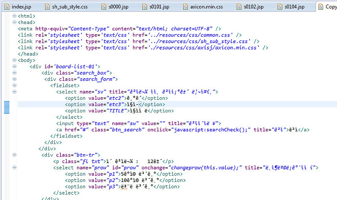The height and width of the screenshot is (200, 337).
Task: Fold the btn-tr div block
Action: coord(14,155)
